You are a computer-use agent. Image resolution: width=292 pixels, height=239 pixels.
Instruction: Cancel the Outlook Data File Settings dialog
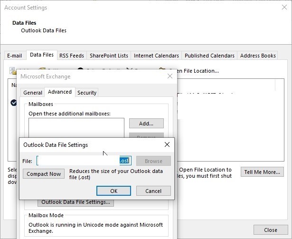tap(153, 191)
